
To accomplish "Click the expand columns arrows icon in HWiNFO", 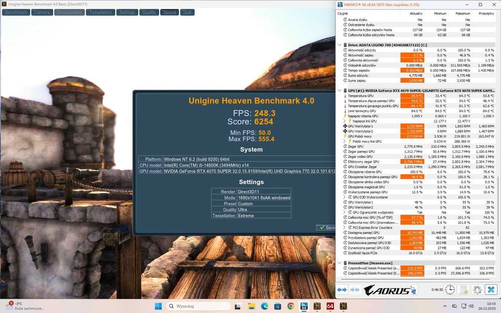I will 342,289.
